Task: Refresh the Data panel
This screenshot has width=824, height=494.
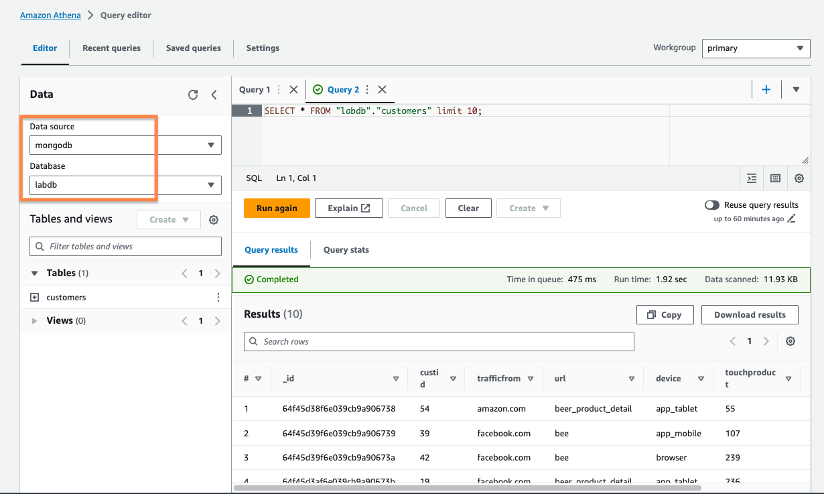Action: coord(193,95)
